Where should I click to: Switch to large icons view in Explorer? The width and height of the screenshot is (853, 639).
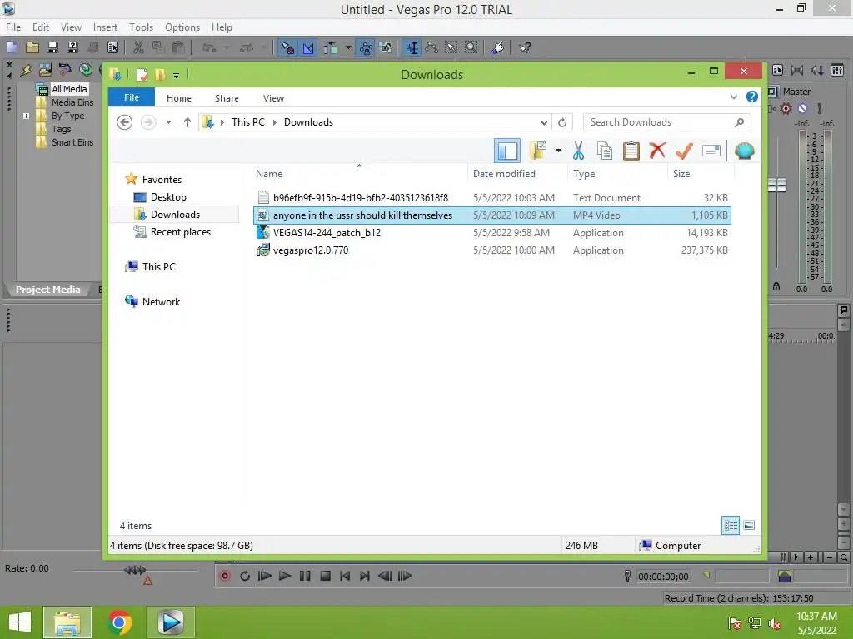pos(749,525)
